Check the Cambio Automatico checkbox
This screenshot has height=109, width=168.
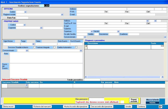pyautogui.click(x=76, y=47)
